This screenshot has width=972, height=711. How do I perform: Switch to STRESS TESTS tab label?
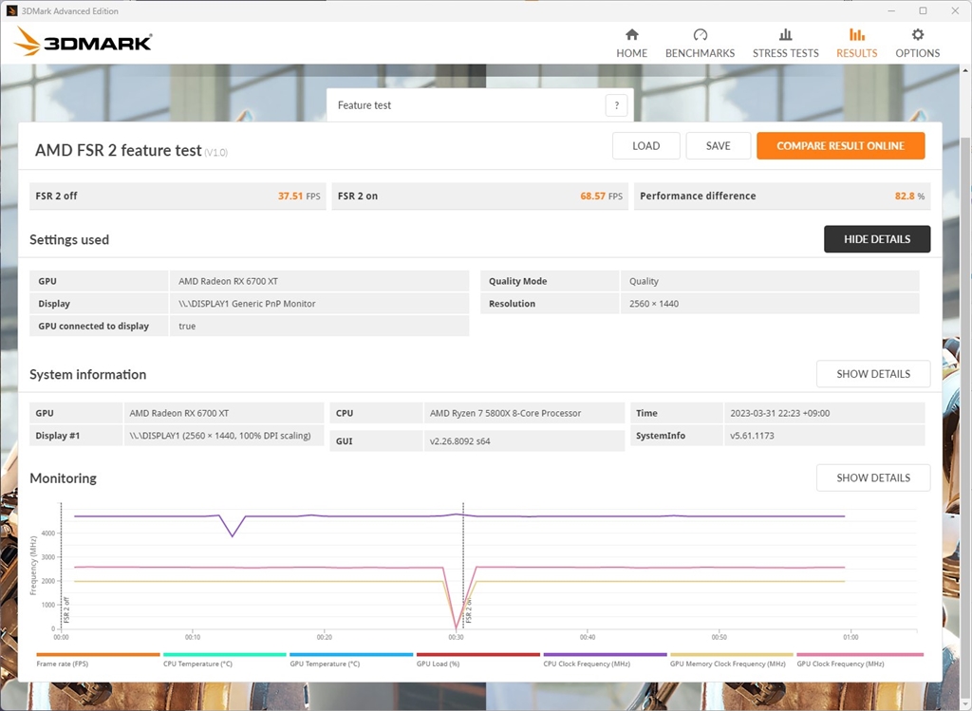click(785, 53)
